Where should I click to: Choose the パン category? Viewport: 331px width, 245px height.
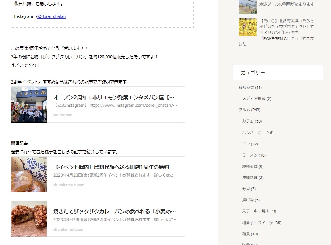tap(246, 144)
